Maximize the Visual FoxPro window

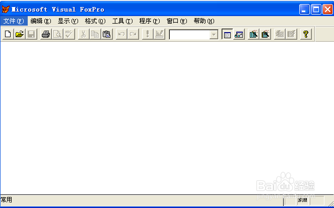coord(316,10)
